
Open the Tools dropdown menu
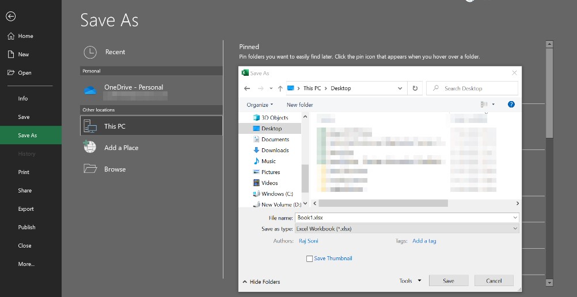coord(410,281)
